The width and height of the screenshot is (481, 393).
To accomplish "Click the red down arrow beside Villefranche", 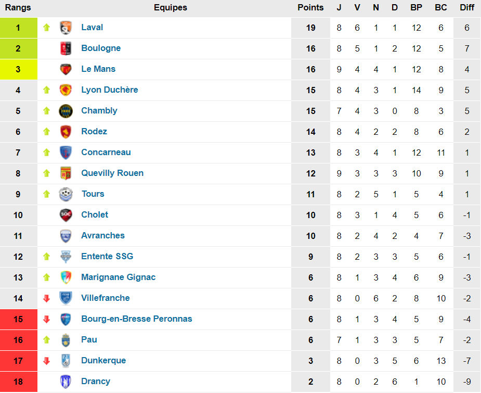I will [x=46, y=298].
